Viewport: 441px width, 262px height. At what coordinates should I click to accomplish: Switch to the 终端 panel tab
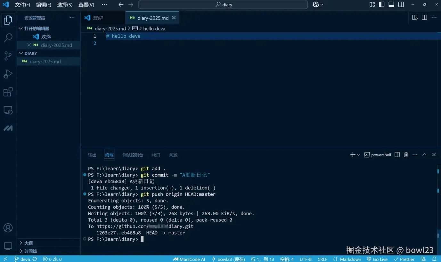[x=110, y=155]
